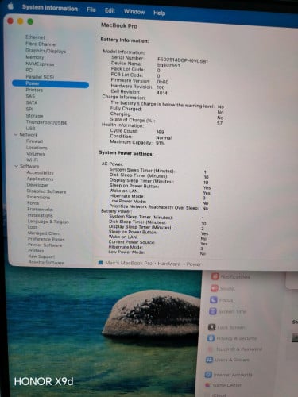Viewport: 298px width, 397px height.
Task: Select SAS in the sidebar
Action: [30, 96]
